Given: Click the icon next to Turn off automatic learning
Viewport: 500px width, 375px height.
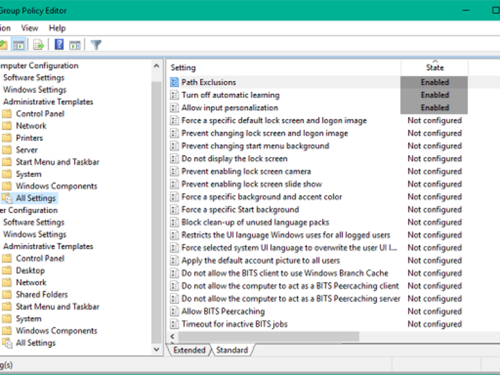Looking at the screenshot, I should [174, 95].
